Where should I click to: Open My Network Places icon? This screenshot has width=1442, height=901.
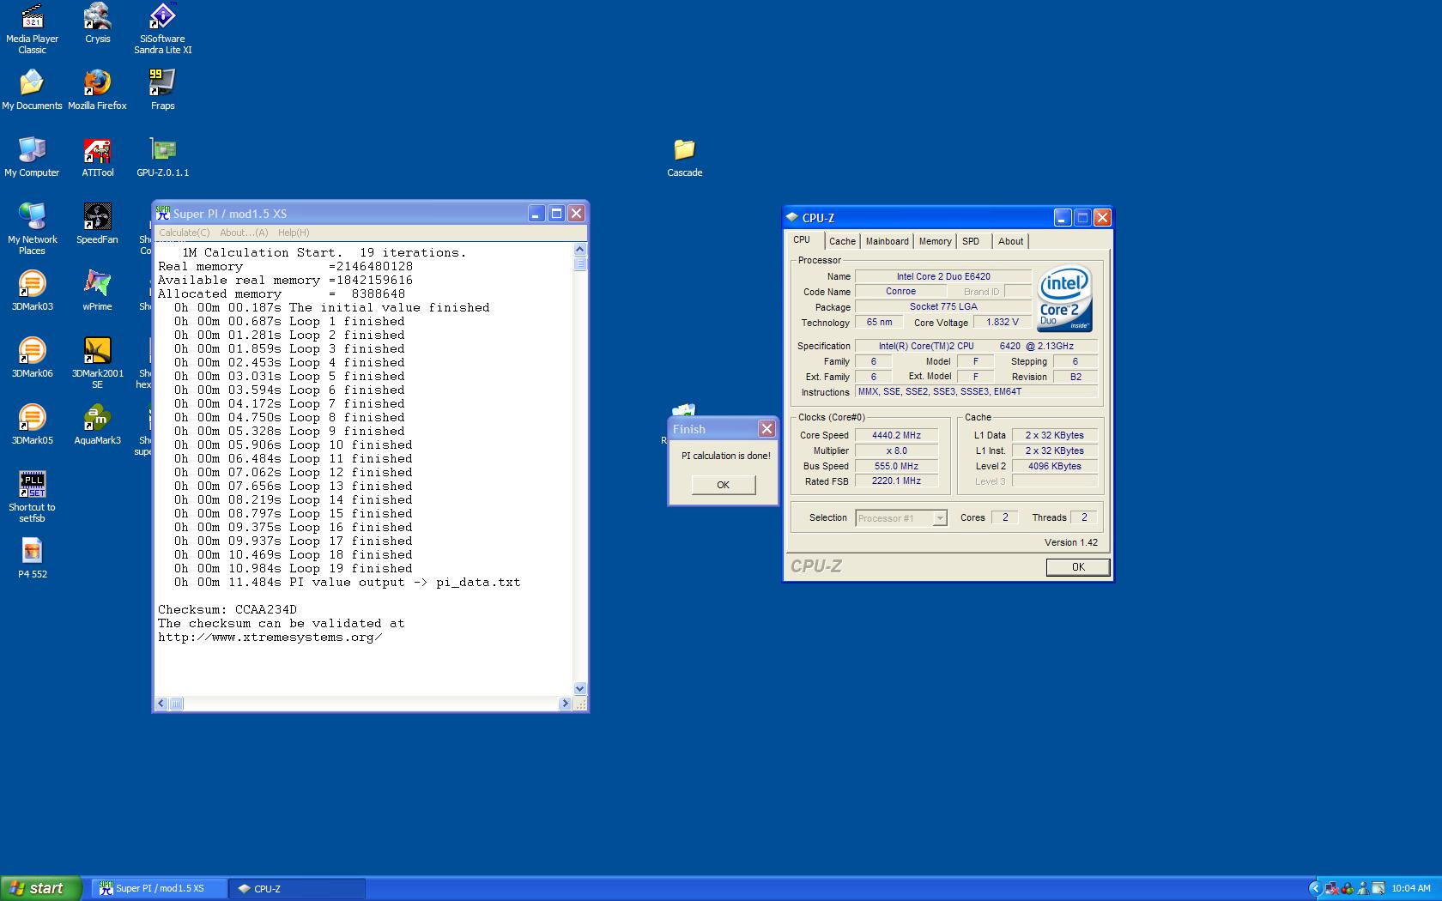coord(32,229)
